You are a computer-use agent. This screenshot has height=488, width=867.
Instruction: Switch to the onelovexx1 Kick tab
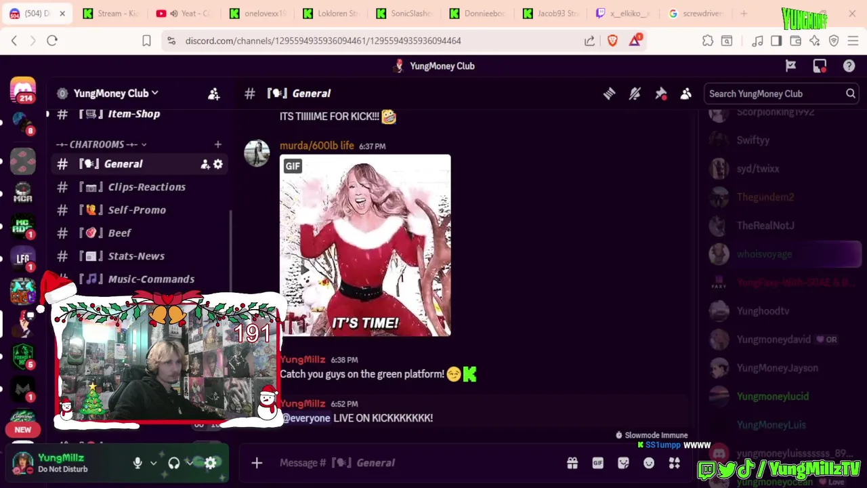[257, 14]
